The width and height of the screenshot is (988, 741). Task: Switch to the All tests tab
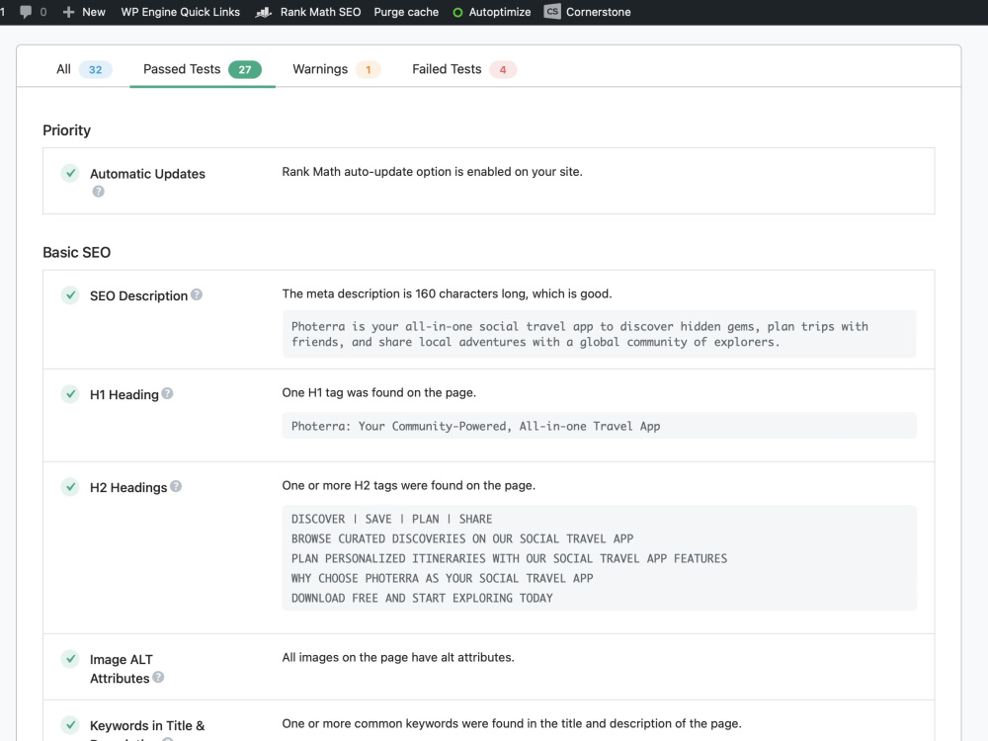click(84, 69)
